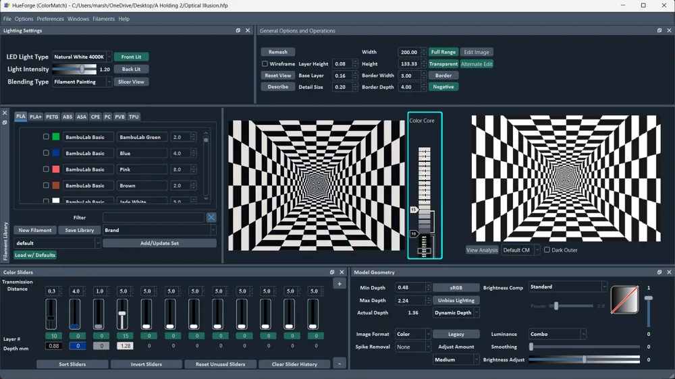Viewport: 675px width, 379px height.
Task: Float the Filament Library side panel
Action: click(5, 123)
